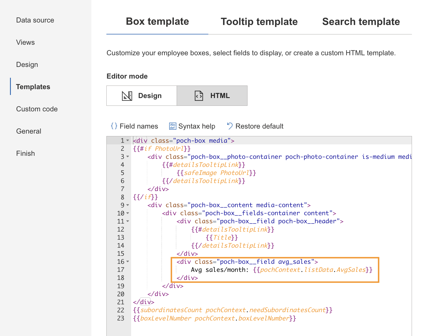Click the Field names curly braces icon

[114, 126]
